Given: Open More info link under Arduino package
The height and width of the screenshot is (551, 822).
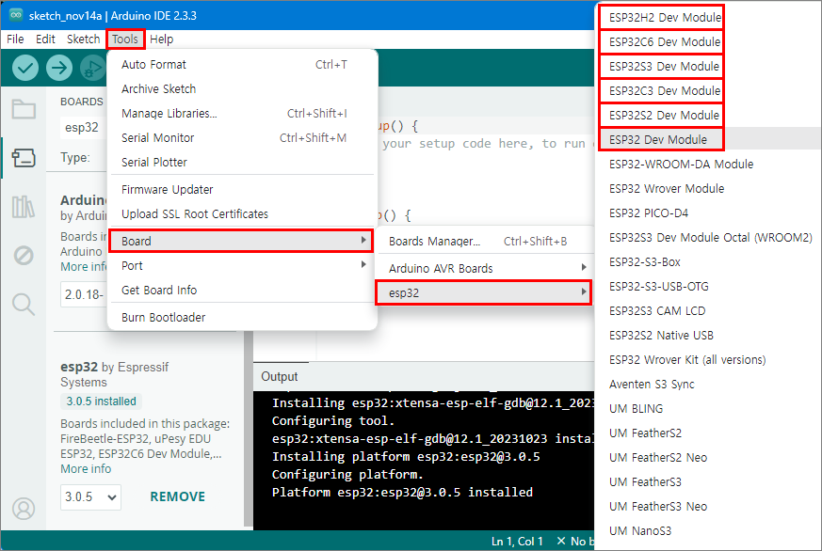Looking at the screenshot, I should point(84,267).
